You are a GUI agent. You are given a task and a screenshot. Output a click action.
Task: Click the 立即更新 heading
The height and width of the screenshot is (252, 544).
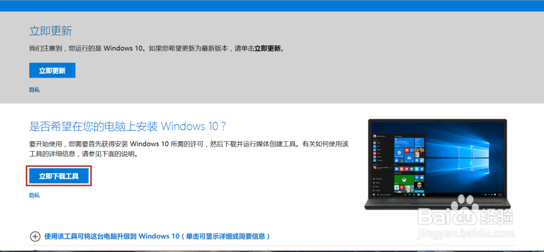pyautogui.click(x=51, y=31)
